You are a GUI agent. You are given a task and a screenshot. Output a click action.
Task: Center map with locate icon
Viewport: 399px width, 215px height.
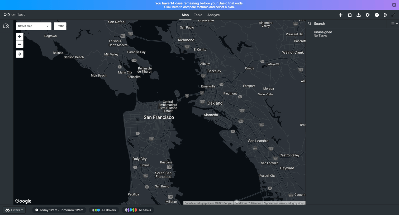point(20,54)
